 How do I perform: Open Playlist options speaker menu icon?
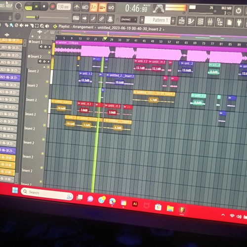click(55, 26)
